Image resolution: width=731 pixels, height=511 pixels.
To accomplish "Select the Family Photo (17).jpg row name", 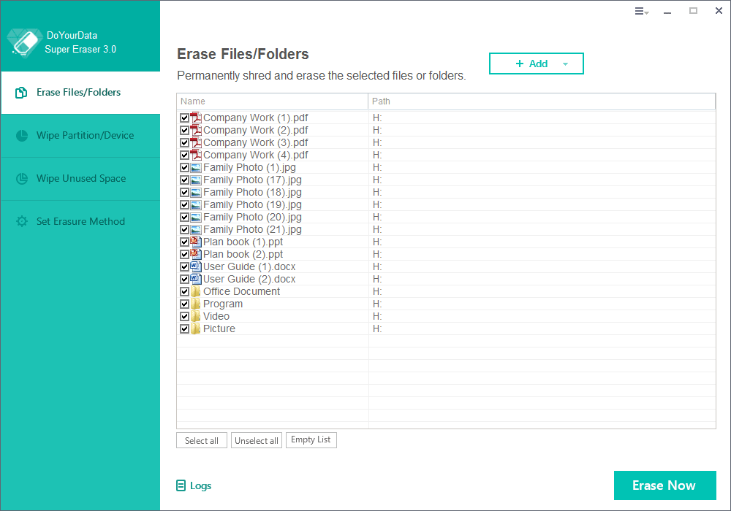I will coord(252,180).
